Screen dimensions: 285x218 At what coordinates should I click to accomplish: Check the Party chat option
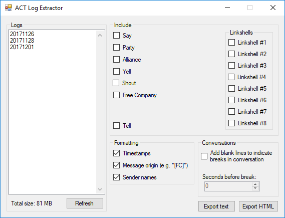pos(116,48)
